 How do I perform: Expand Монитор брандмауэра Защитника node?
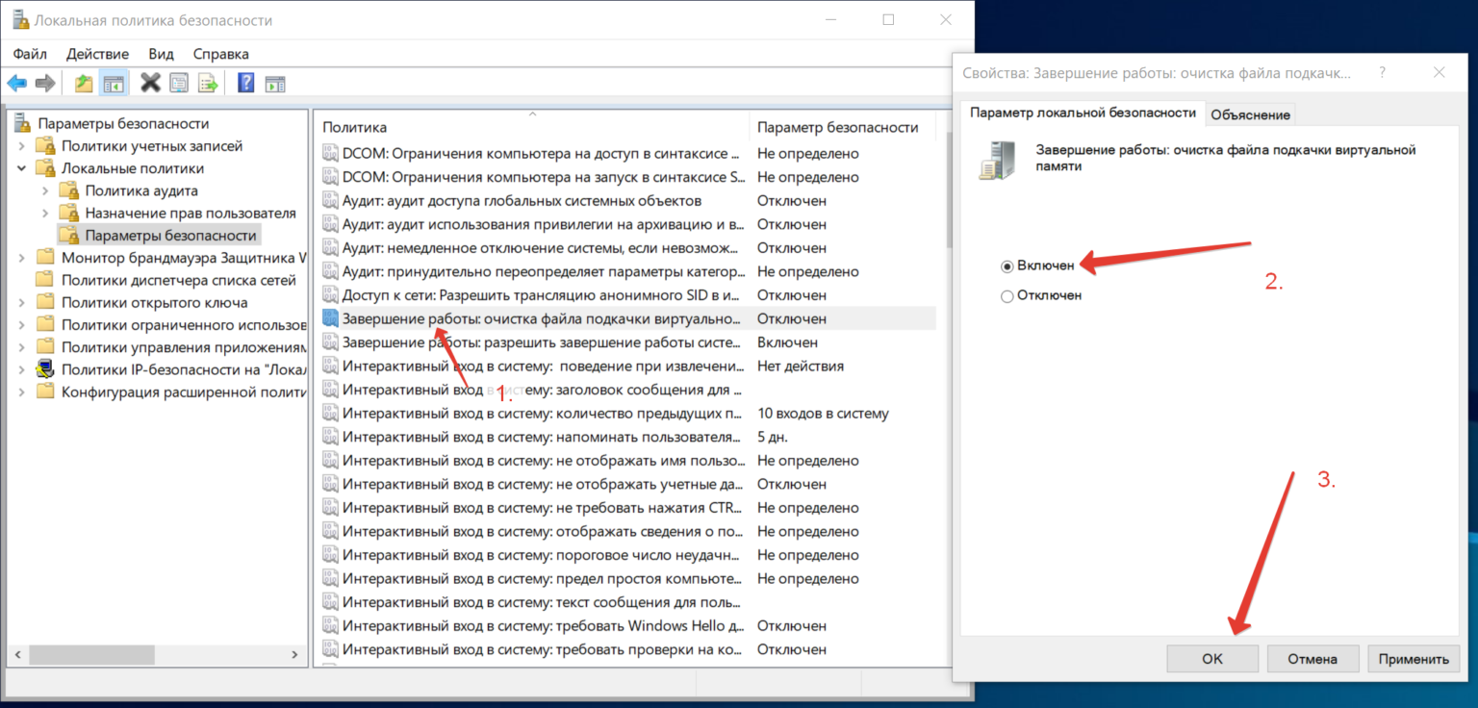coord(22,257)
